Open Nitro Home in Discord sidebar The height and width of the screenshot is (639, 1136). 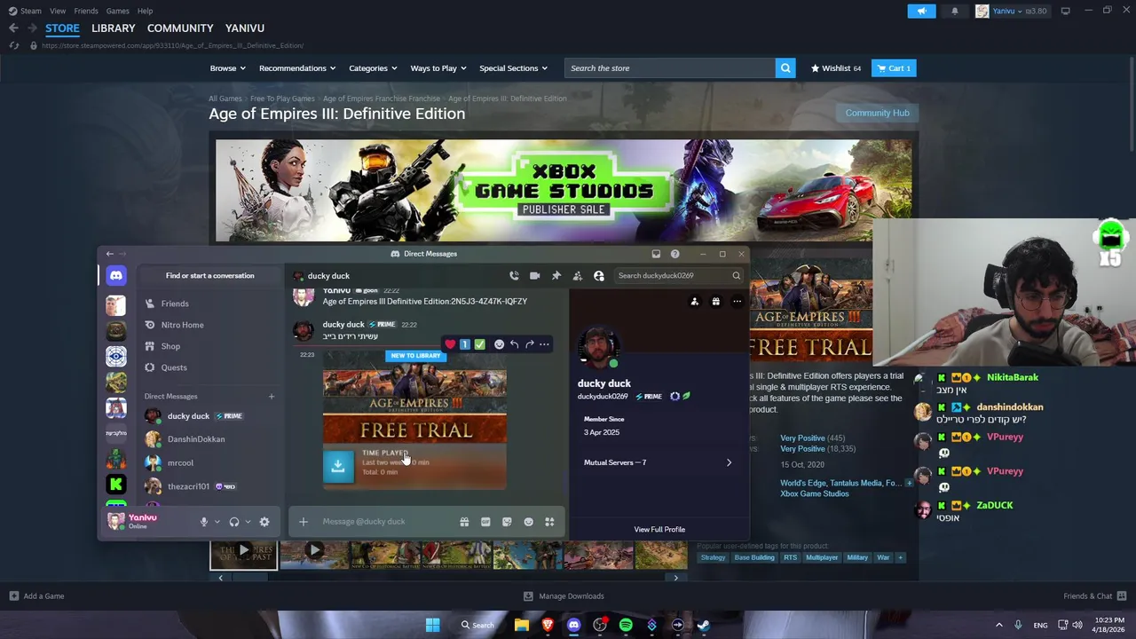[x=210, y=325]
